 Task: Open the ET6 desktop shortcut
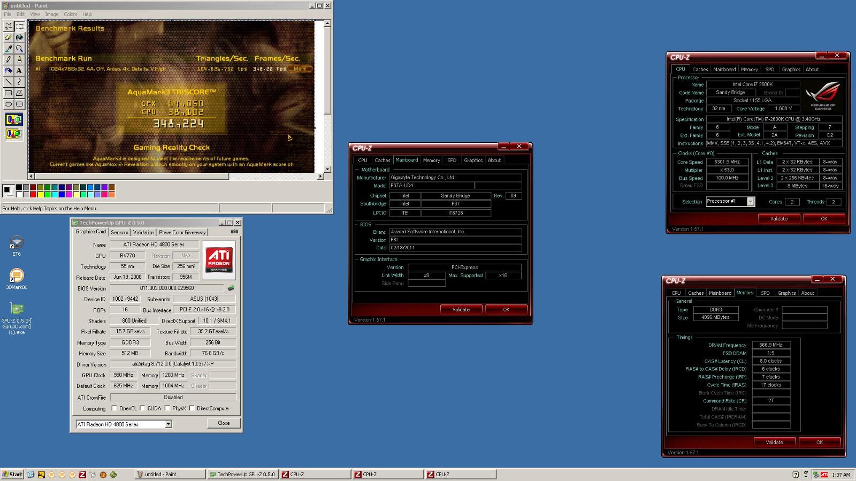point(17,246)
